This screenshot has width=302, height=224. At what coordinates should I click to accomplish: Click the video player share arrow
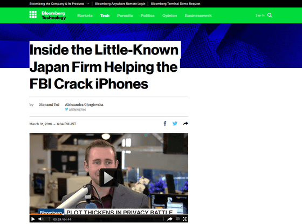tap(170, 219)
